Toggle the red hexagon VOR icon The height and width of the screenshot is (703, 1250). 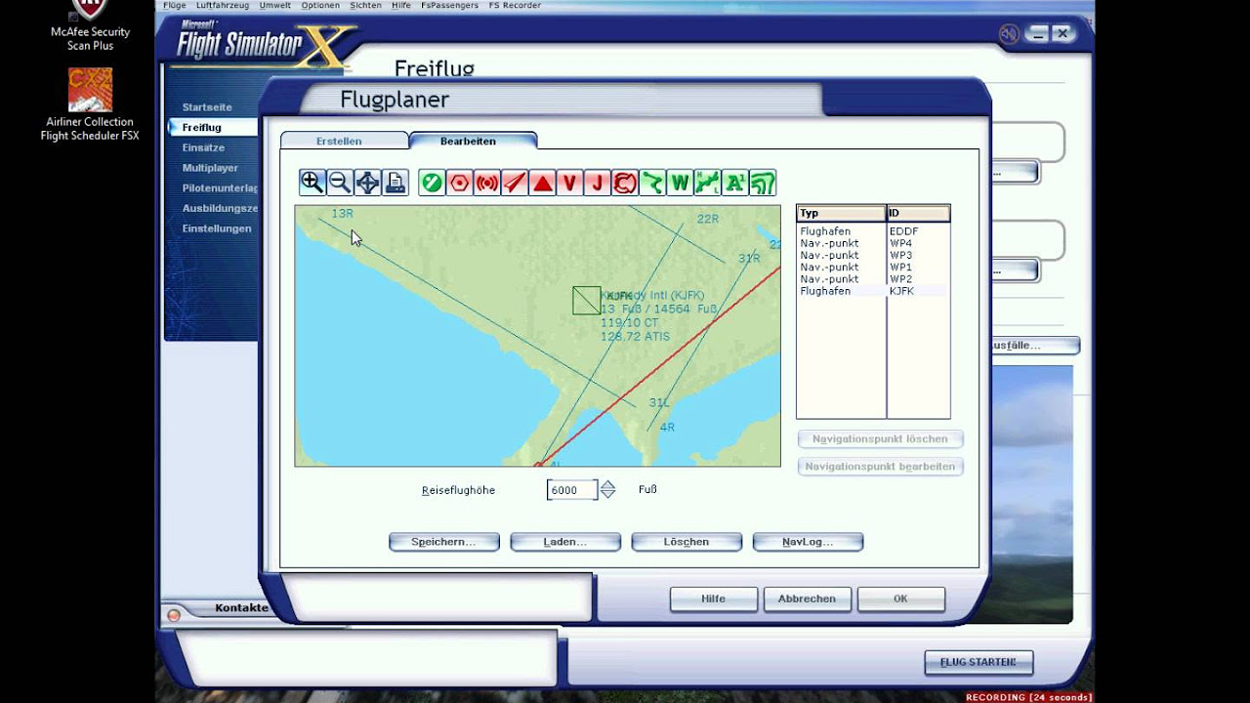point(459,183)
